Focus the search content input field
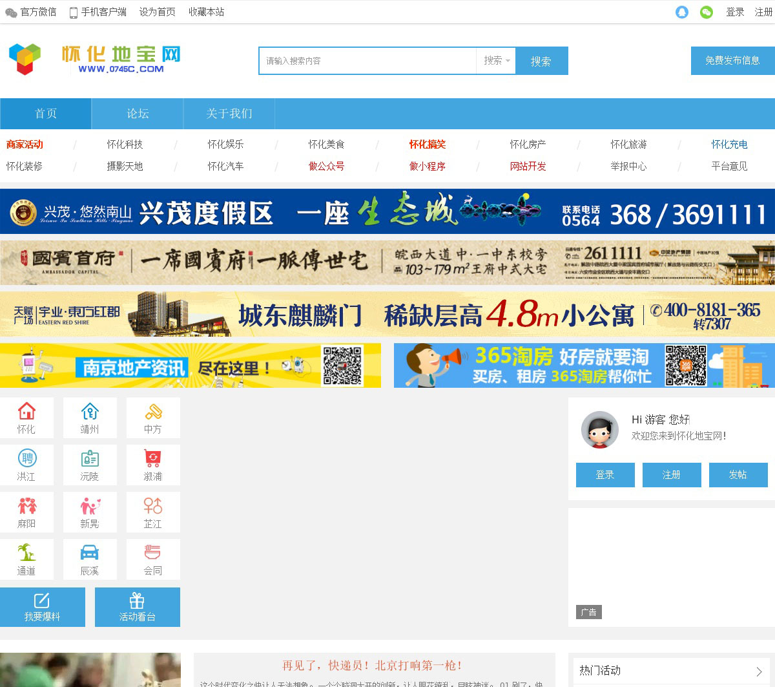This screenshot has height=687, width=775. coord(368,61)
